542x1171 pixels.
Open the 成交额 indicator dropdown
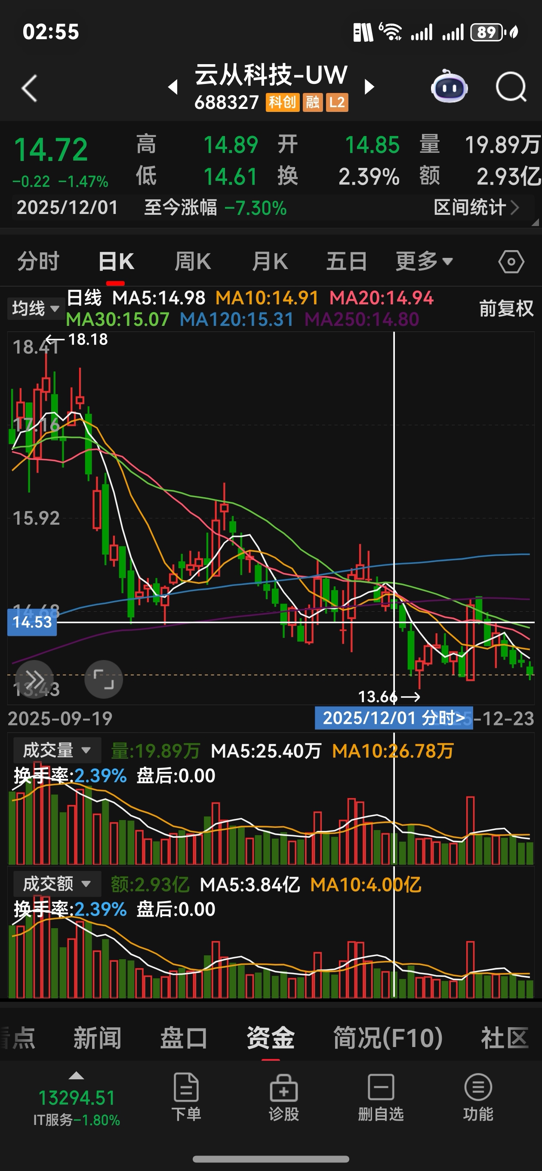pos(57,884)
